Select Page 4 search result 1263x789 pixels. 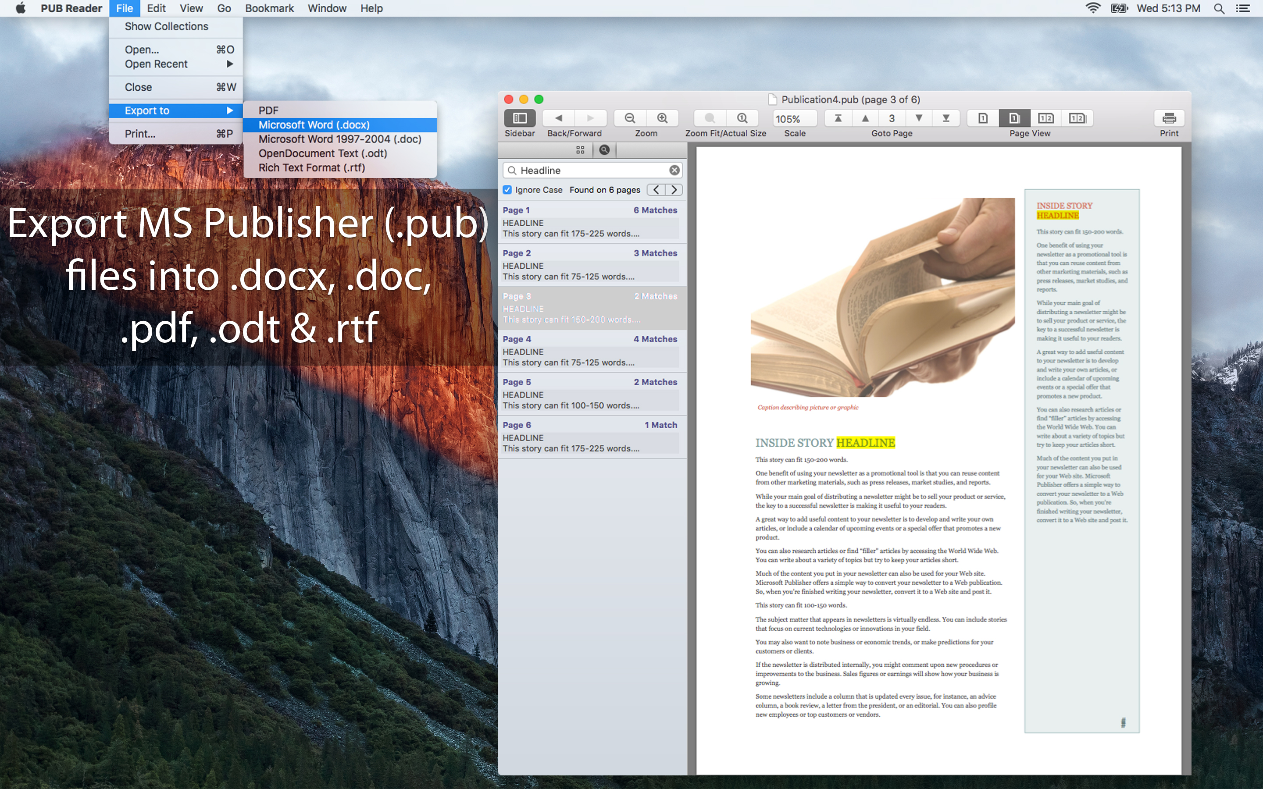pos(590,351)
